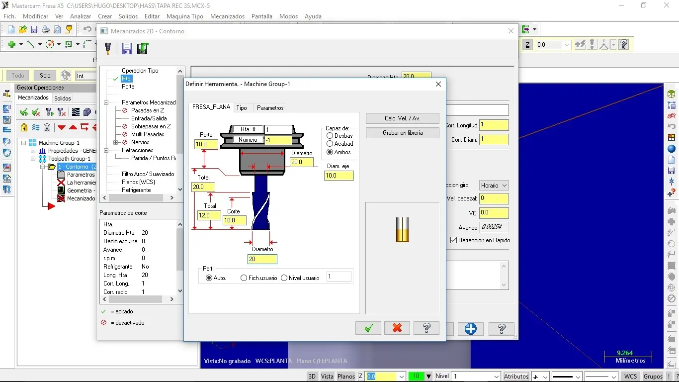
Task: Click the blue plus button in Contorno dialog
Action: pyautogui.click(x=471, y=329)
